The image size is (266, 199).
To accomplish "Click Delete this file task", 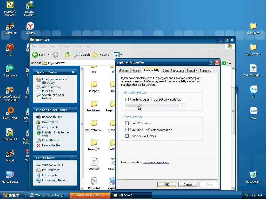I will pyautogui.click(x=51, y=145).
